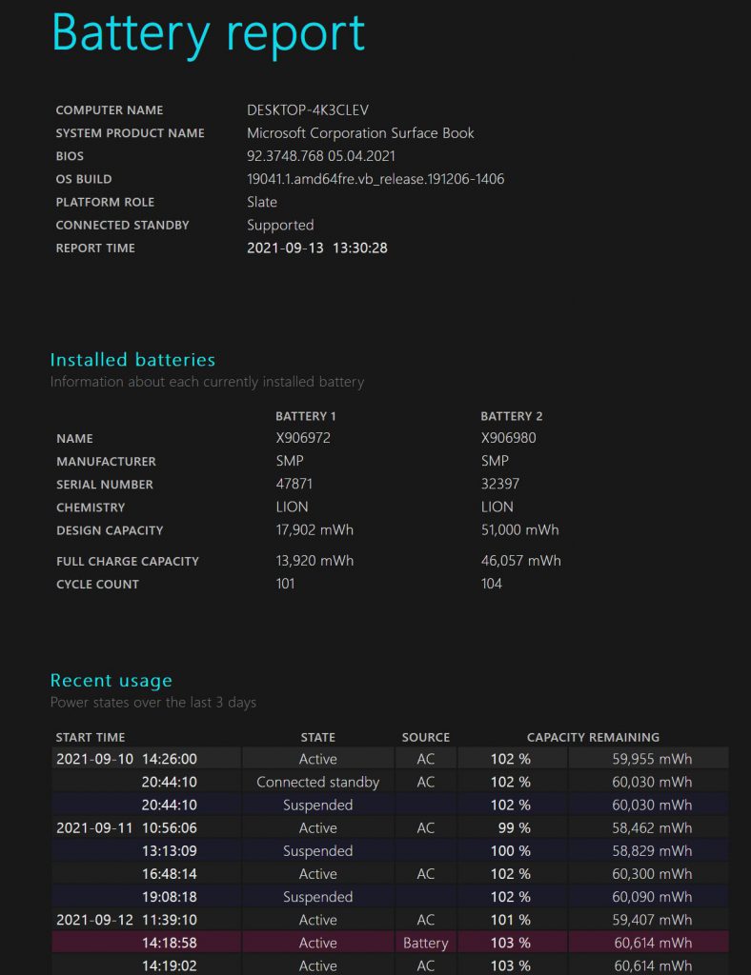Select Battery 2 name X906980
This screenshot has height=975, width=751.
[x=510, y=439]
